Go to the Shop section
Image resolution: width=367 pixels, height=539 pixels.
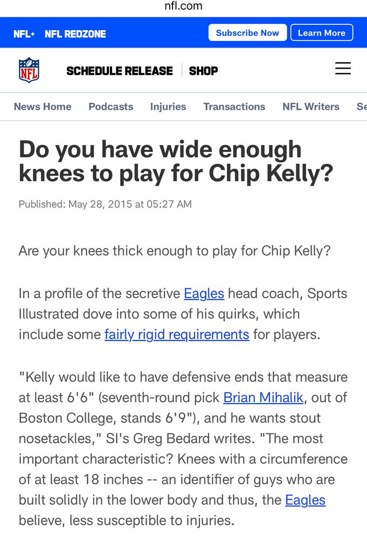point(203,71)
